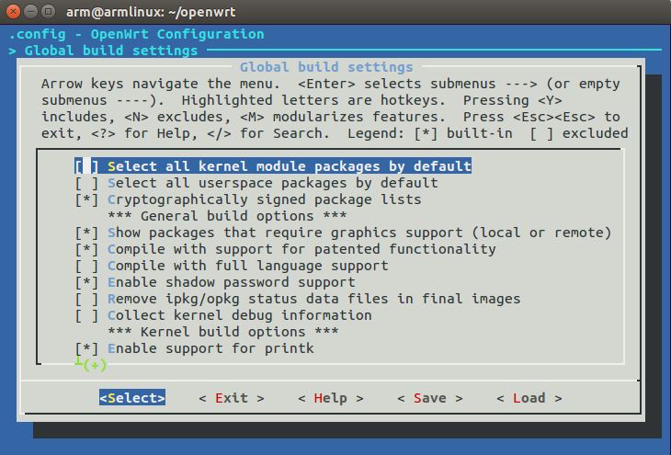Click the Load button
The height and width of the screenshot is (455, 671).
529,398
